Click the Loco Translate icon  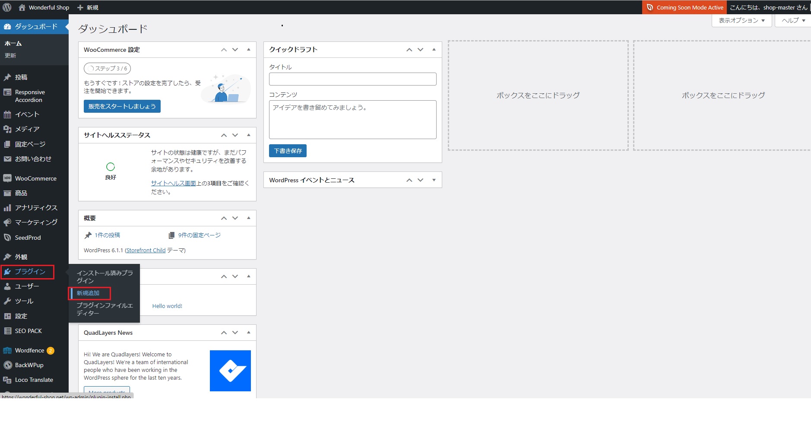click(7, 380)
